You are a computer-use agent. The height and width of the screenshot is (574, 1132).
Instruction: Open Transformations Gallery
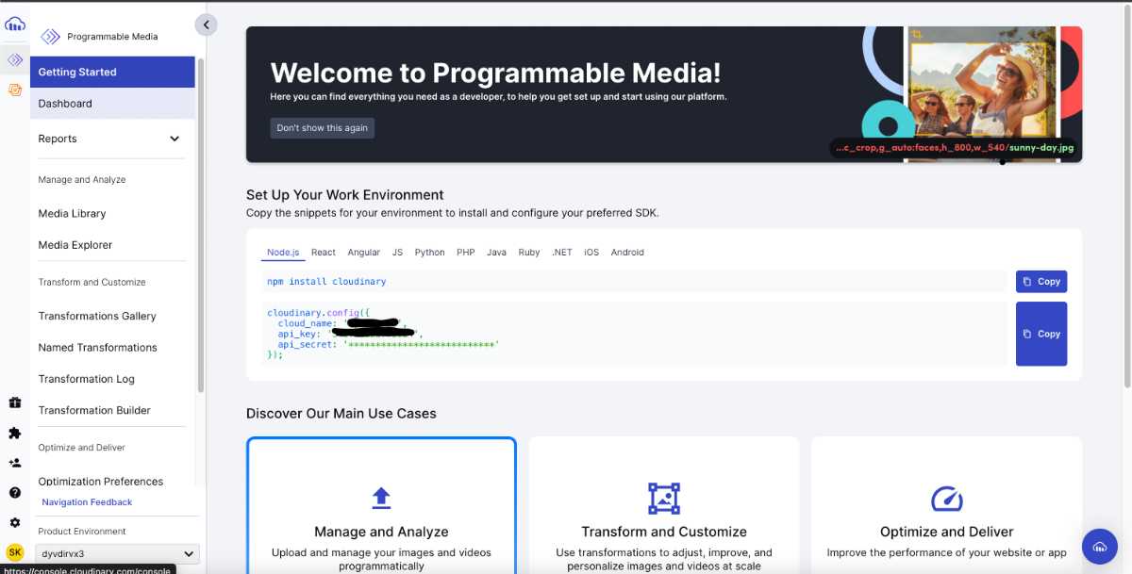[x=97, y=316]
